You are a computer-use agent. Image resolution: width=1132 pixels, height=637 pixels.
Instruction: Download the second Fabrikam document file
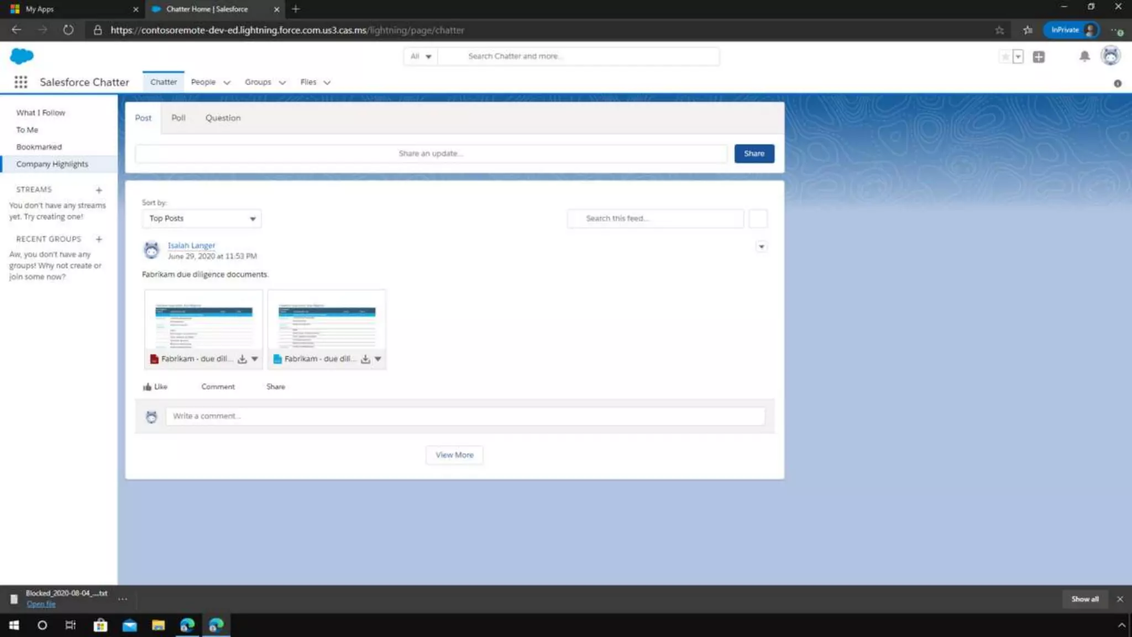[365, 359]
